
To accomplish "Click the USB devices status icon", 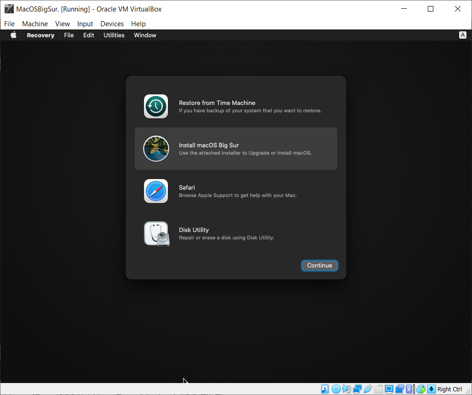I will tap(368, 389).
